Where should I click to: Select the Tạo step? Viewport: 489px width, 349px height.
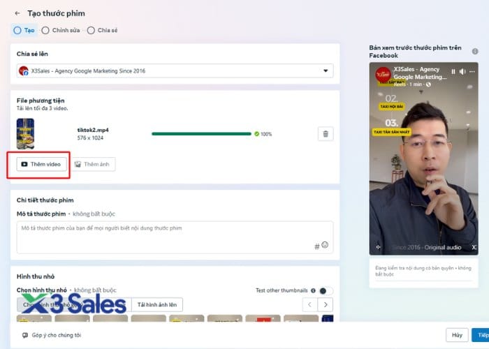click(x=24, y=30)
